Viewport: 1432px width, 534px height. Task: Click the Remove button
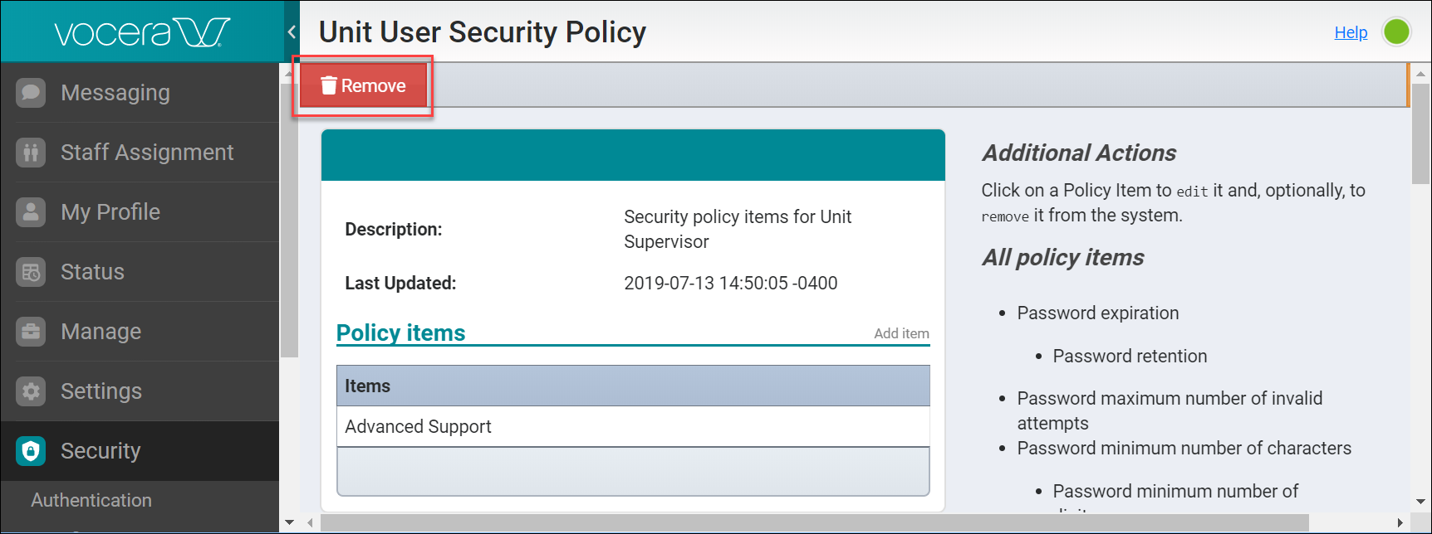point(363,85)
